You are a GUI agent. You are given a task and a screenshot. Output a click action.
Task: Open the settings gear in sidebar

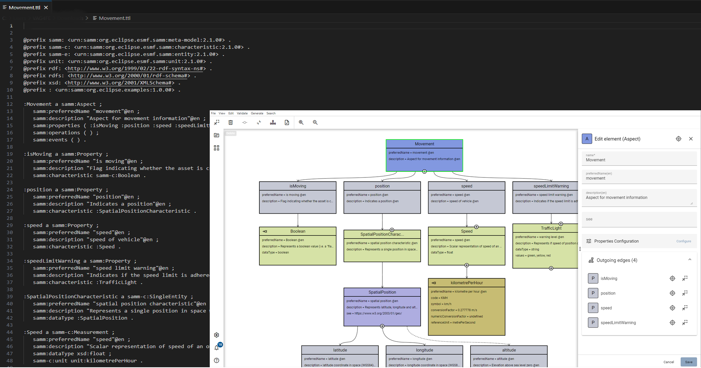tap(217, 335)
